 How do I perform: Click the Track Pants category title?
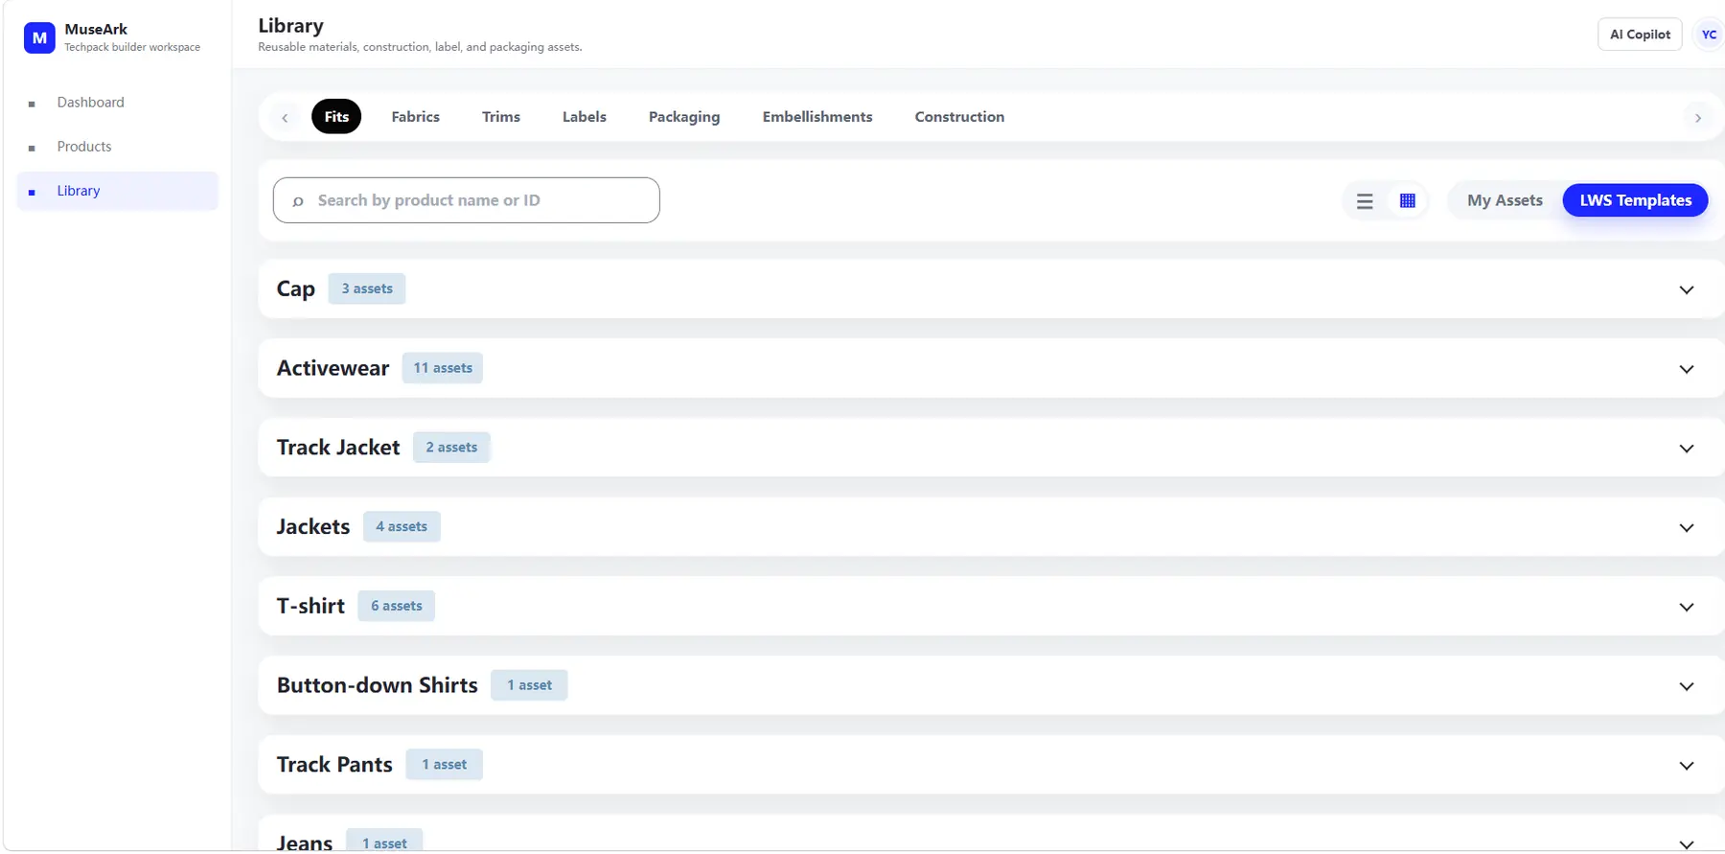point(334,765)
